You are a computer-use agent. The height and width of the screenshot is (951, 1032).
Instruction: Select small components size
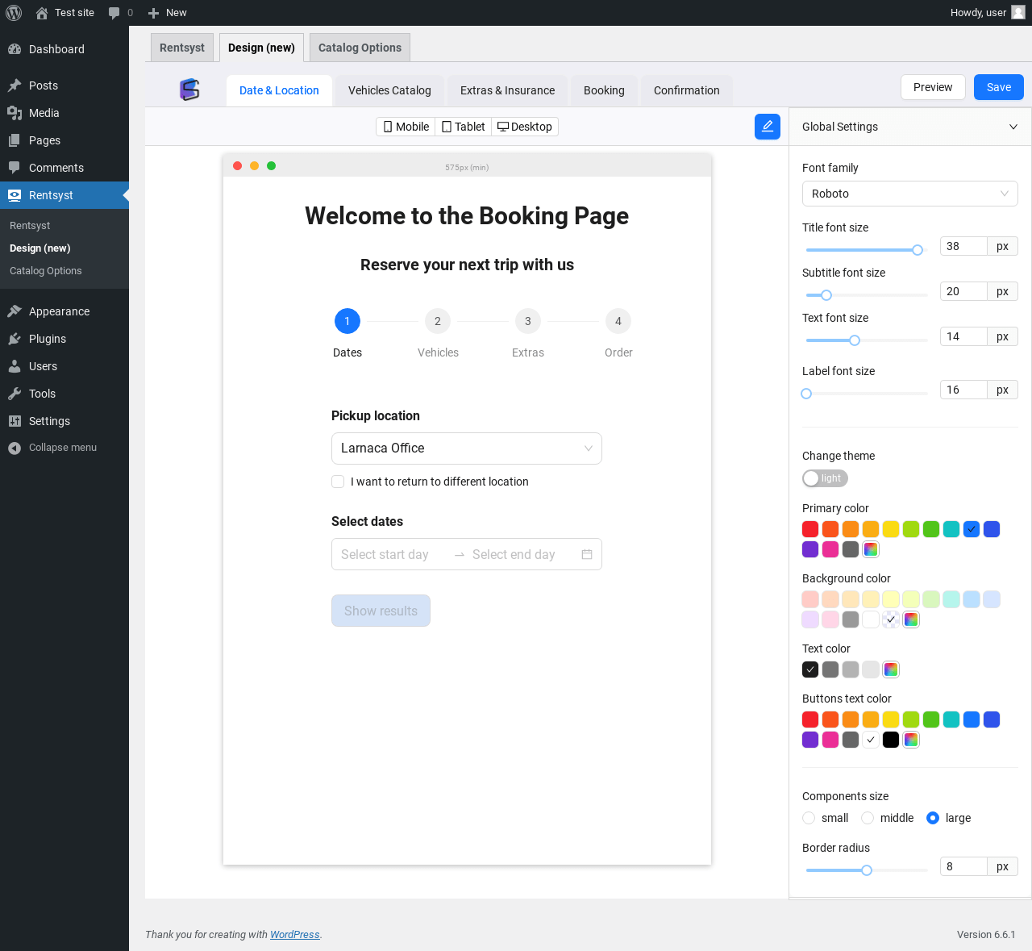coord(809,818)
